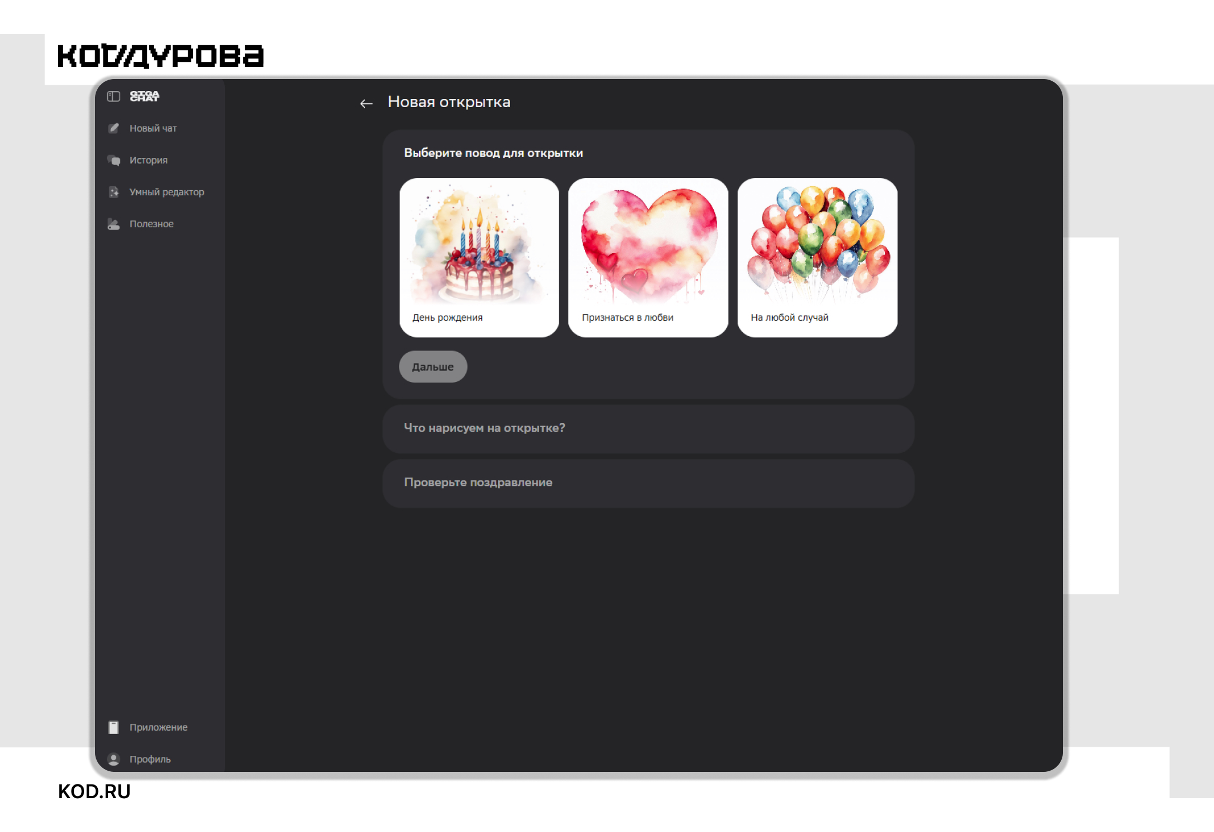Click the Полезное icon in sidebar
Viewport: 1214px width, 832px height.
[113, 224]
